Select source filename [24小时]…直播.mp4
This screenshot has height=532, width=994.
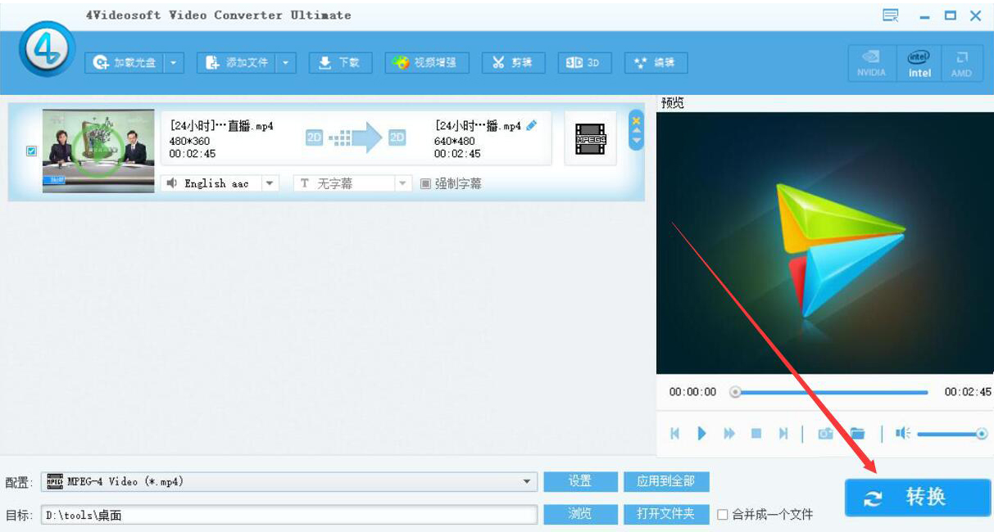[221, 126]
